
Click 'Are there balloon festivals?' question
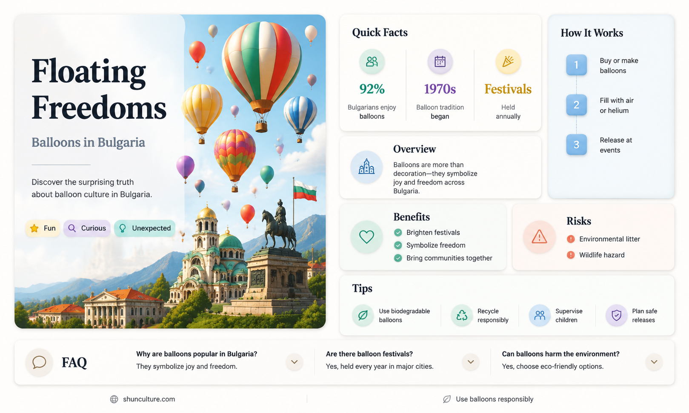pos(369,354)
